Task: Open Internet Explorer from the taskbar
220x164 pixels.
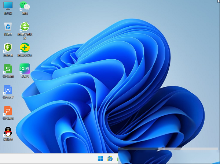Action: (110, 159)
